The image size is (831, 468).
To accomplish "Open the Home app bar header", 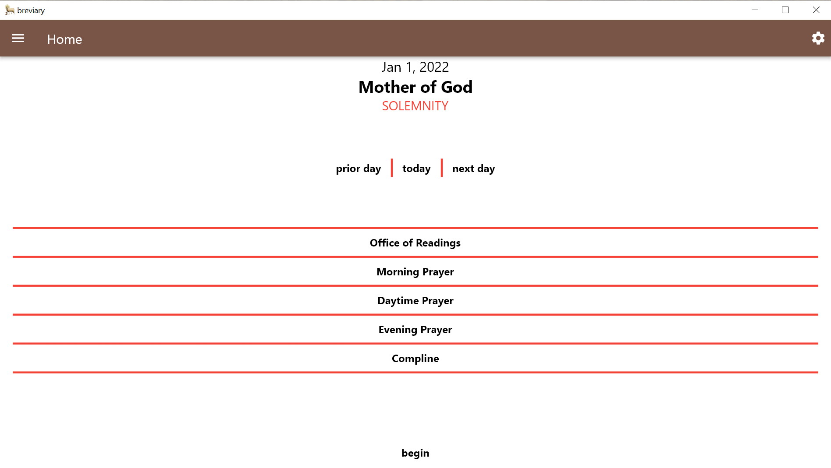I will pos(64,39).
